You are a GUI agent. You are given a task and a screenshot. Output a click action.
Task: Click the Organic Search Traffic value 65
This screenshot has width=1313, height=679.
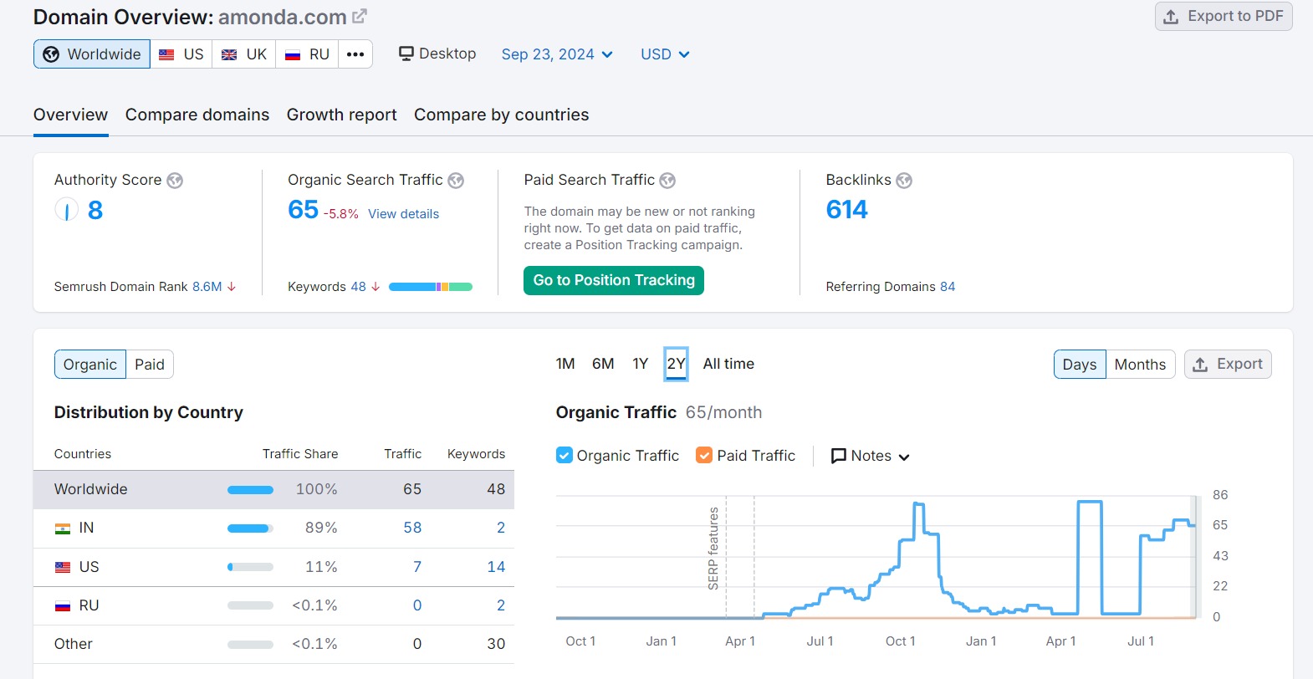coord(303,209)
